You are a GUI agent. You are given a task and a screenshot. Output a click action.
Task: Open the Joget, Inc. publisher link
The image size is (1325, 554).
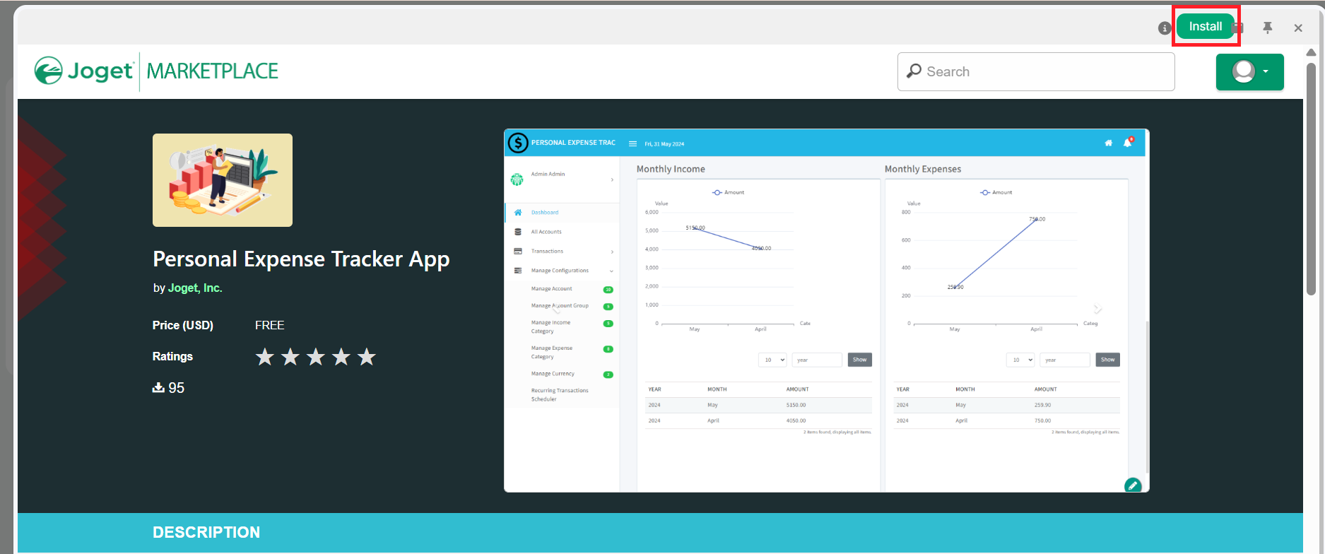tap(195, 288)
